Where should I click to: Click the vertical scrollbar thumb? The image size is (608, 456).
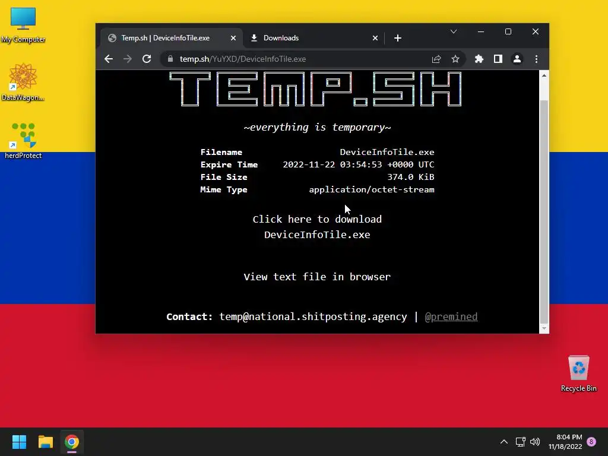pyautogui.click(x=544, y=211)
